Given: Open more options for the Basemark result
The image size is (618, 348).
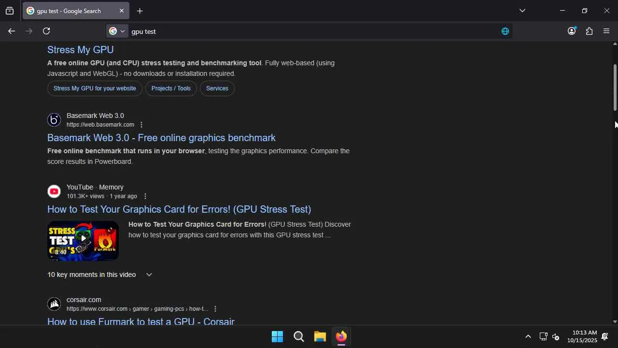Looking at the screenshot, I should [141, 125].
